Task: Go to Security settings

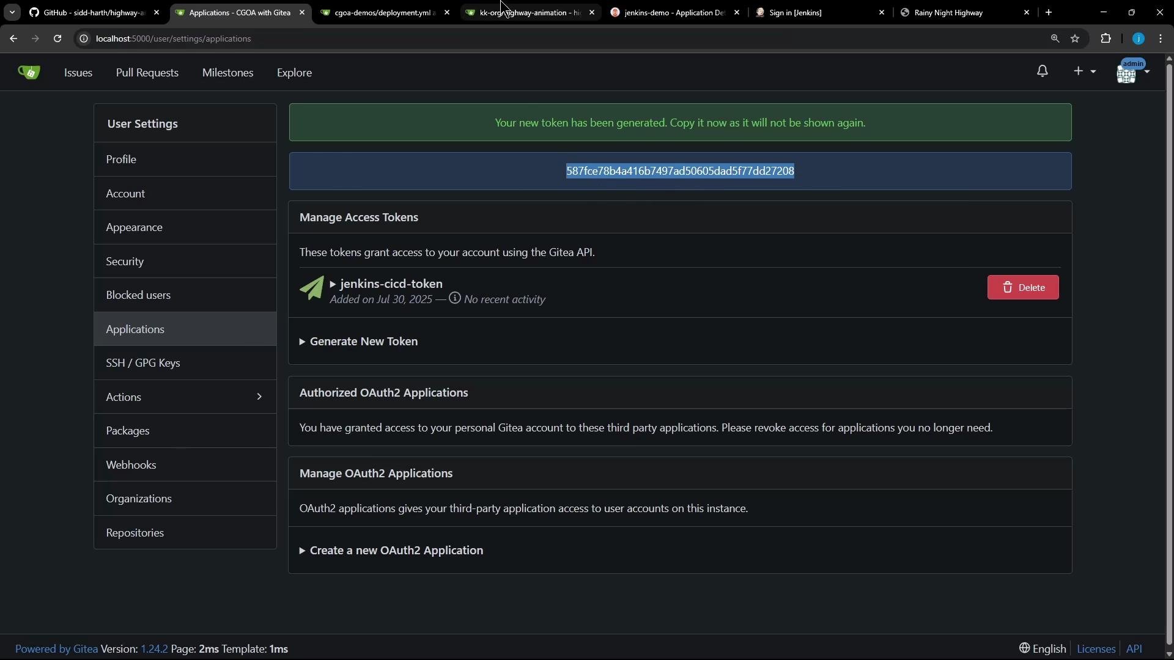Action: [x=185, y=261]
